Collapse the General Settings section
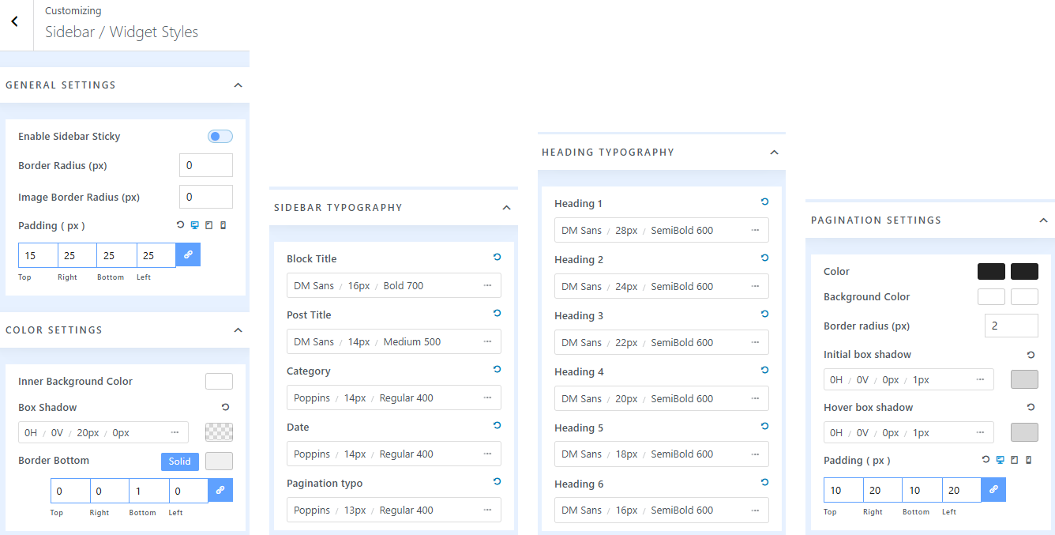Image resolution: width=1055 pixels, height=535 pixels. [x=238, y=85]
